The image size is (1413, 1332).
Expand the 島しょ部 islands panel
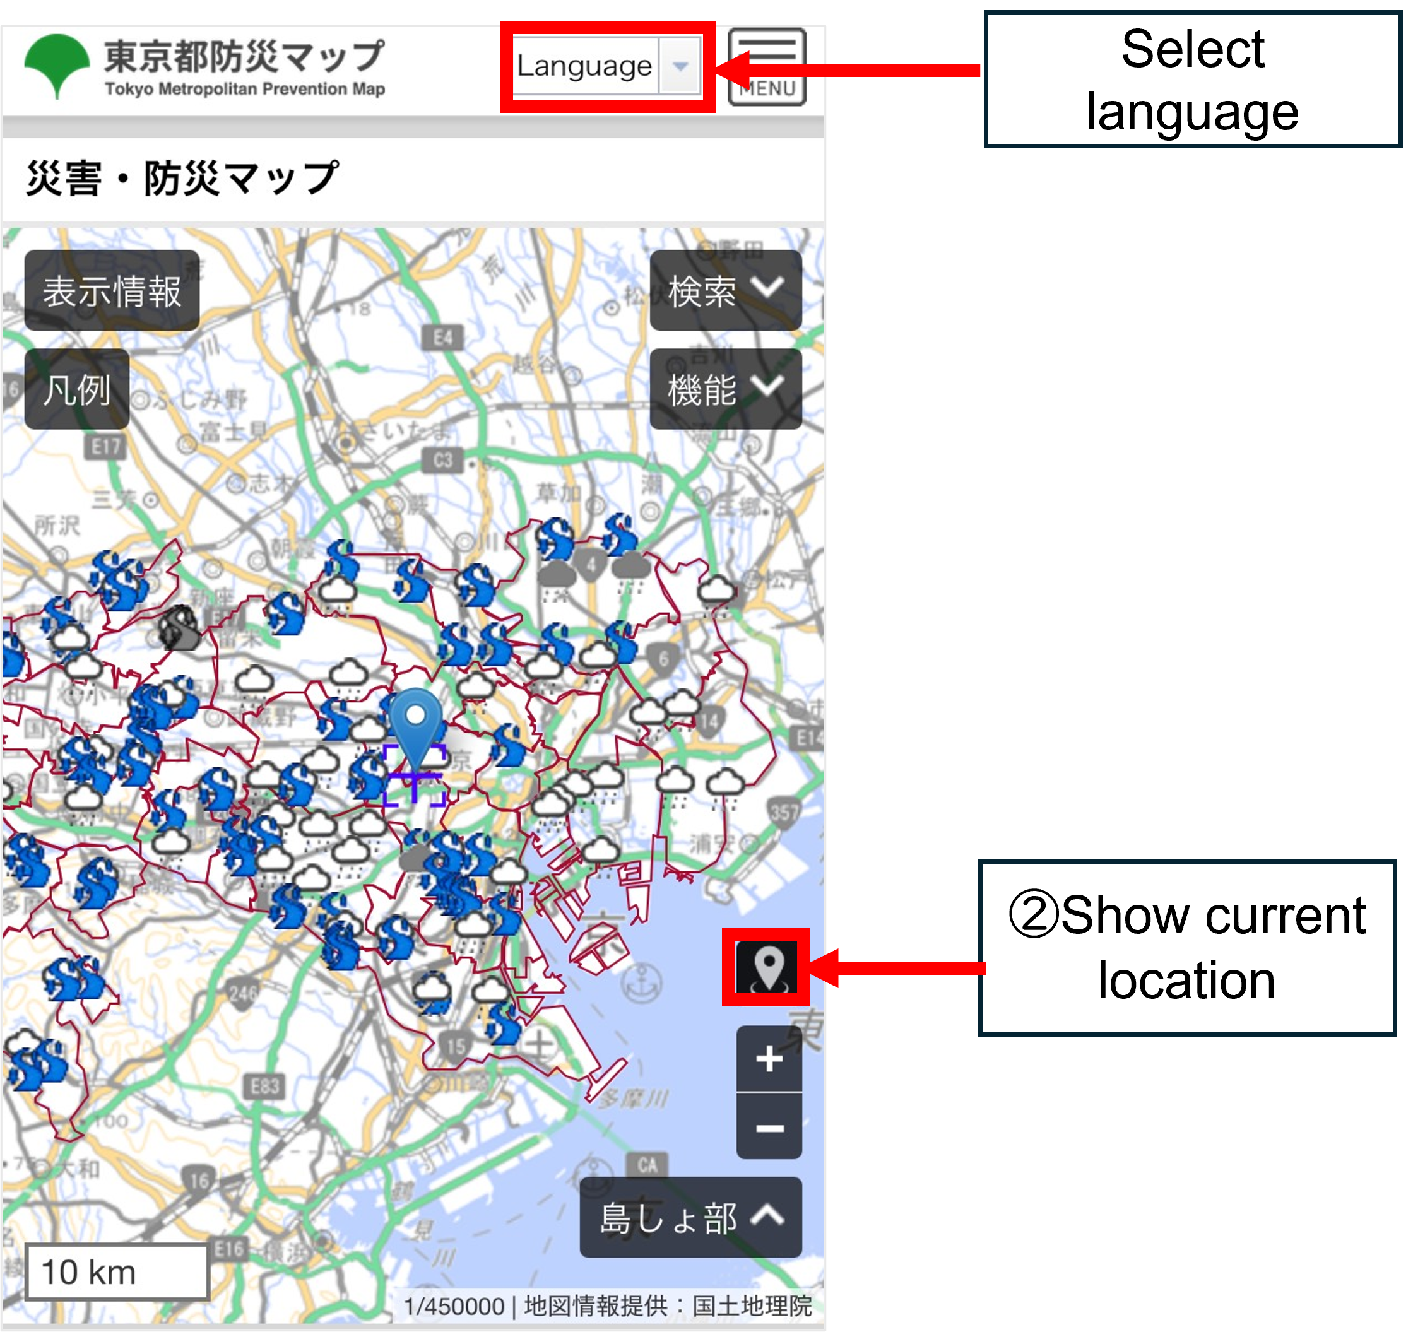(x=690, y=1218)
